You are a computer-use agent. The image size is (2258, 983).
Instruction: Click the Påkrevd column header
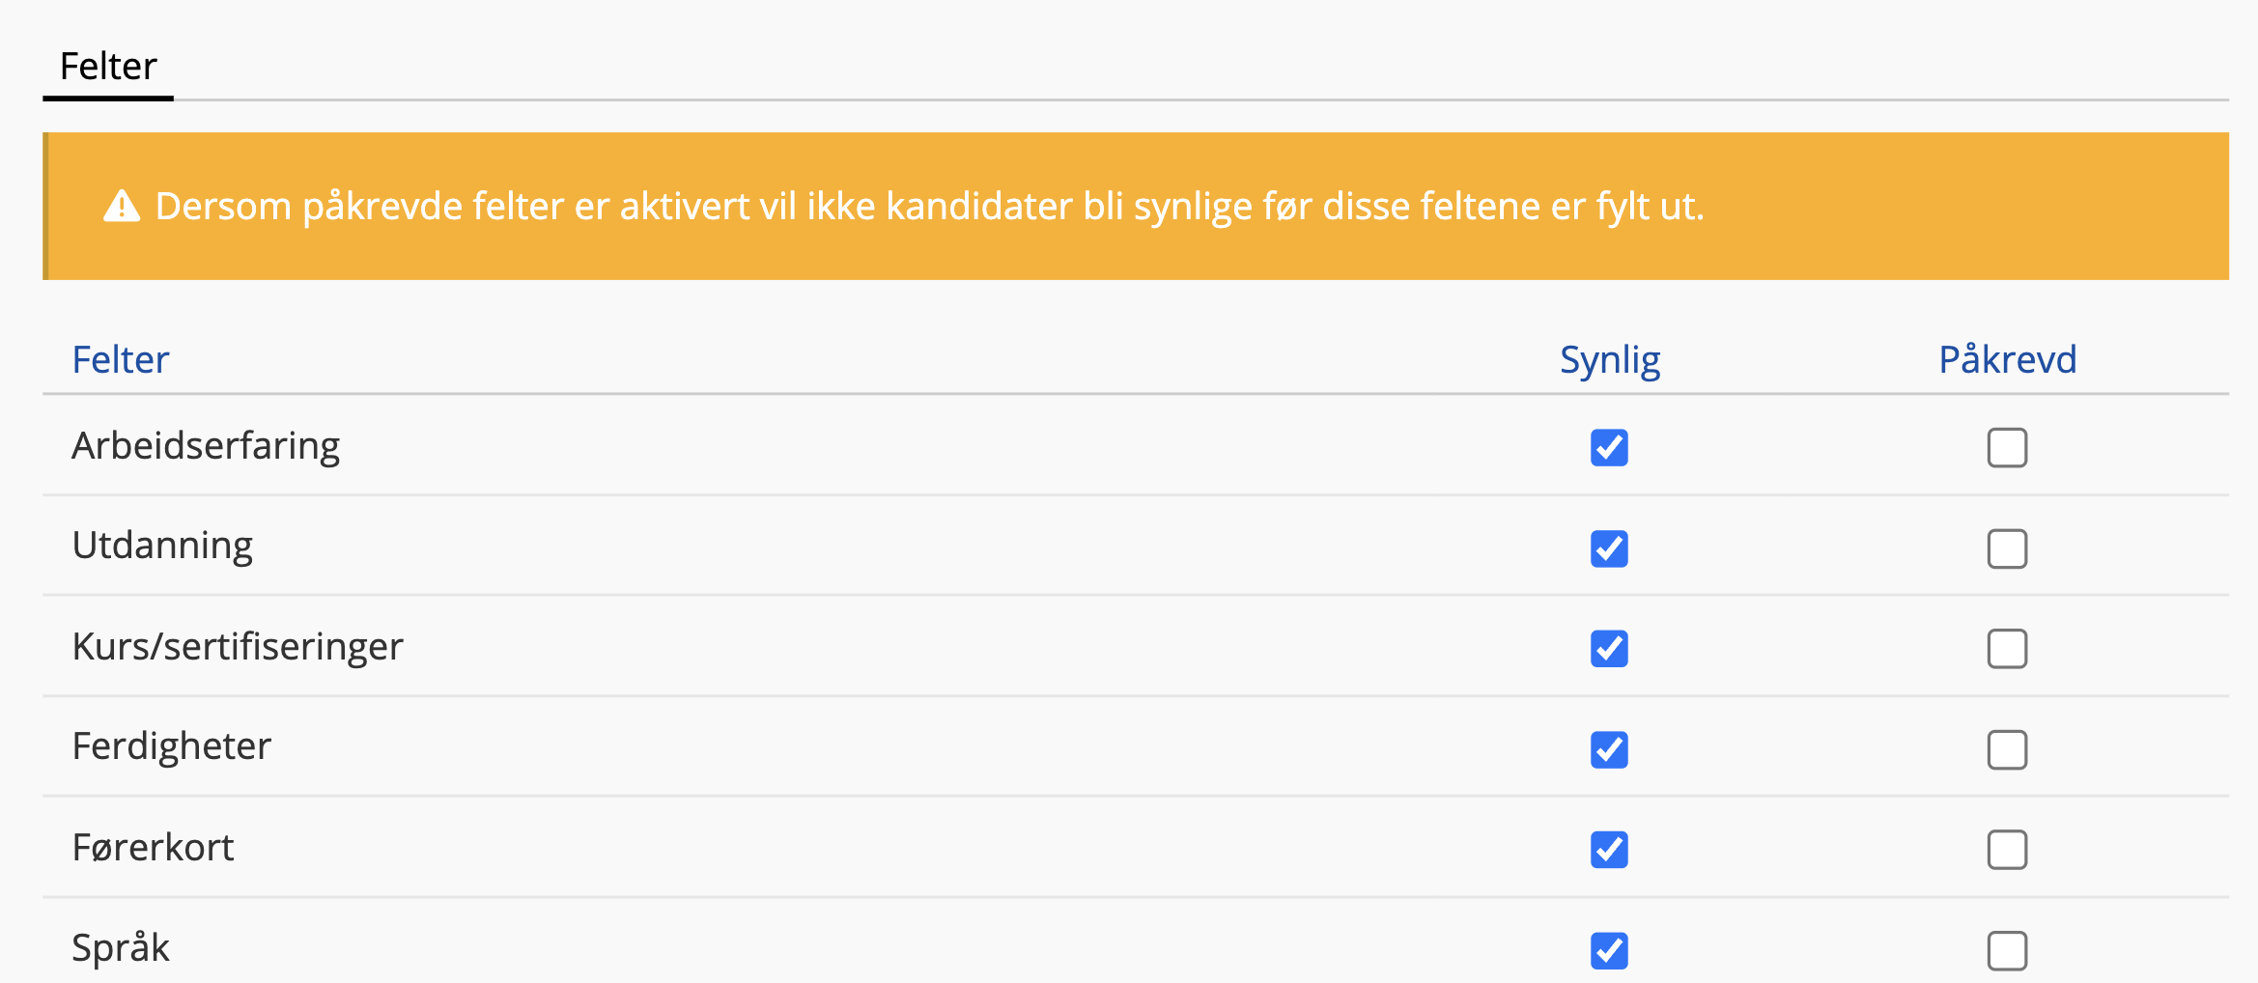[x=2007, y=359]
